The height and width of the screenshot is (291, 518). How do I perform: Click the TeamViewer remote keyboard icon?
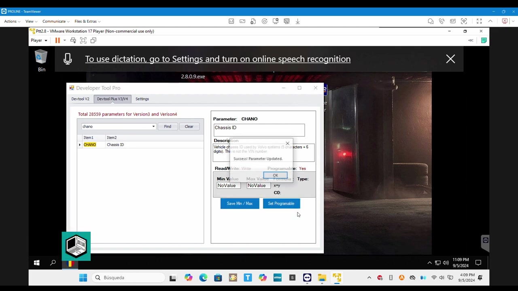242,21
